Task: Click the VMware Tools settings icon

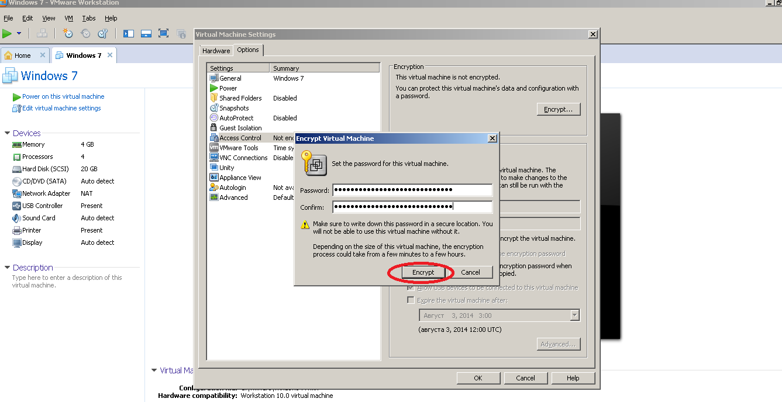Action: [213, 148]
